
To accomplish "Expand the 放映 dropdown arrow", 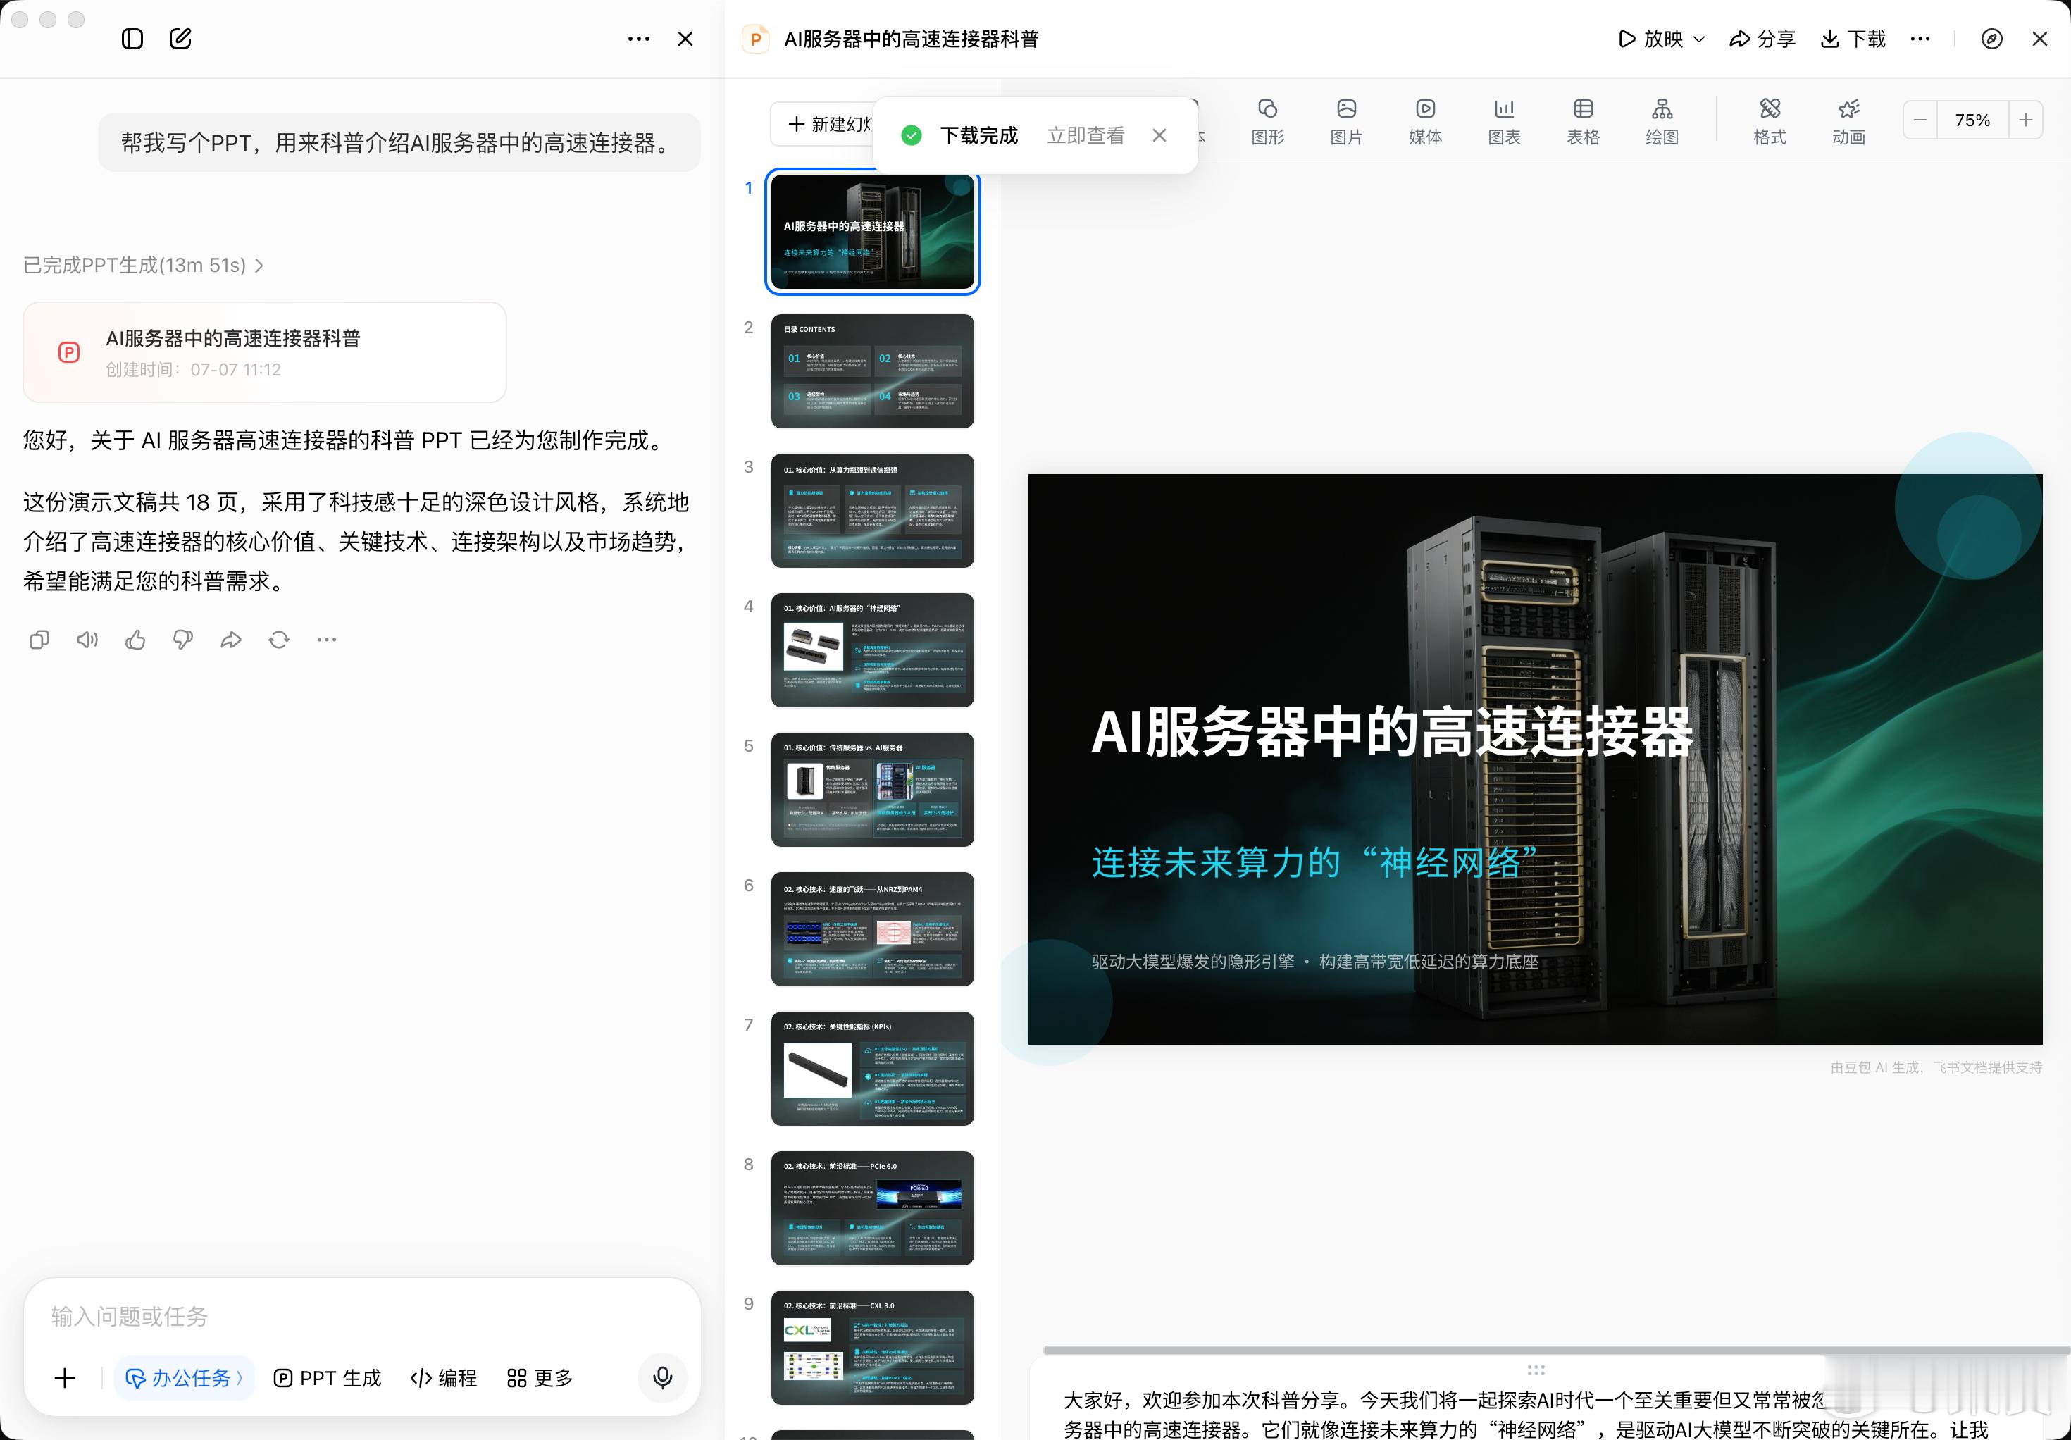I will [x=1699, y=39].
